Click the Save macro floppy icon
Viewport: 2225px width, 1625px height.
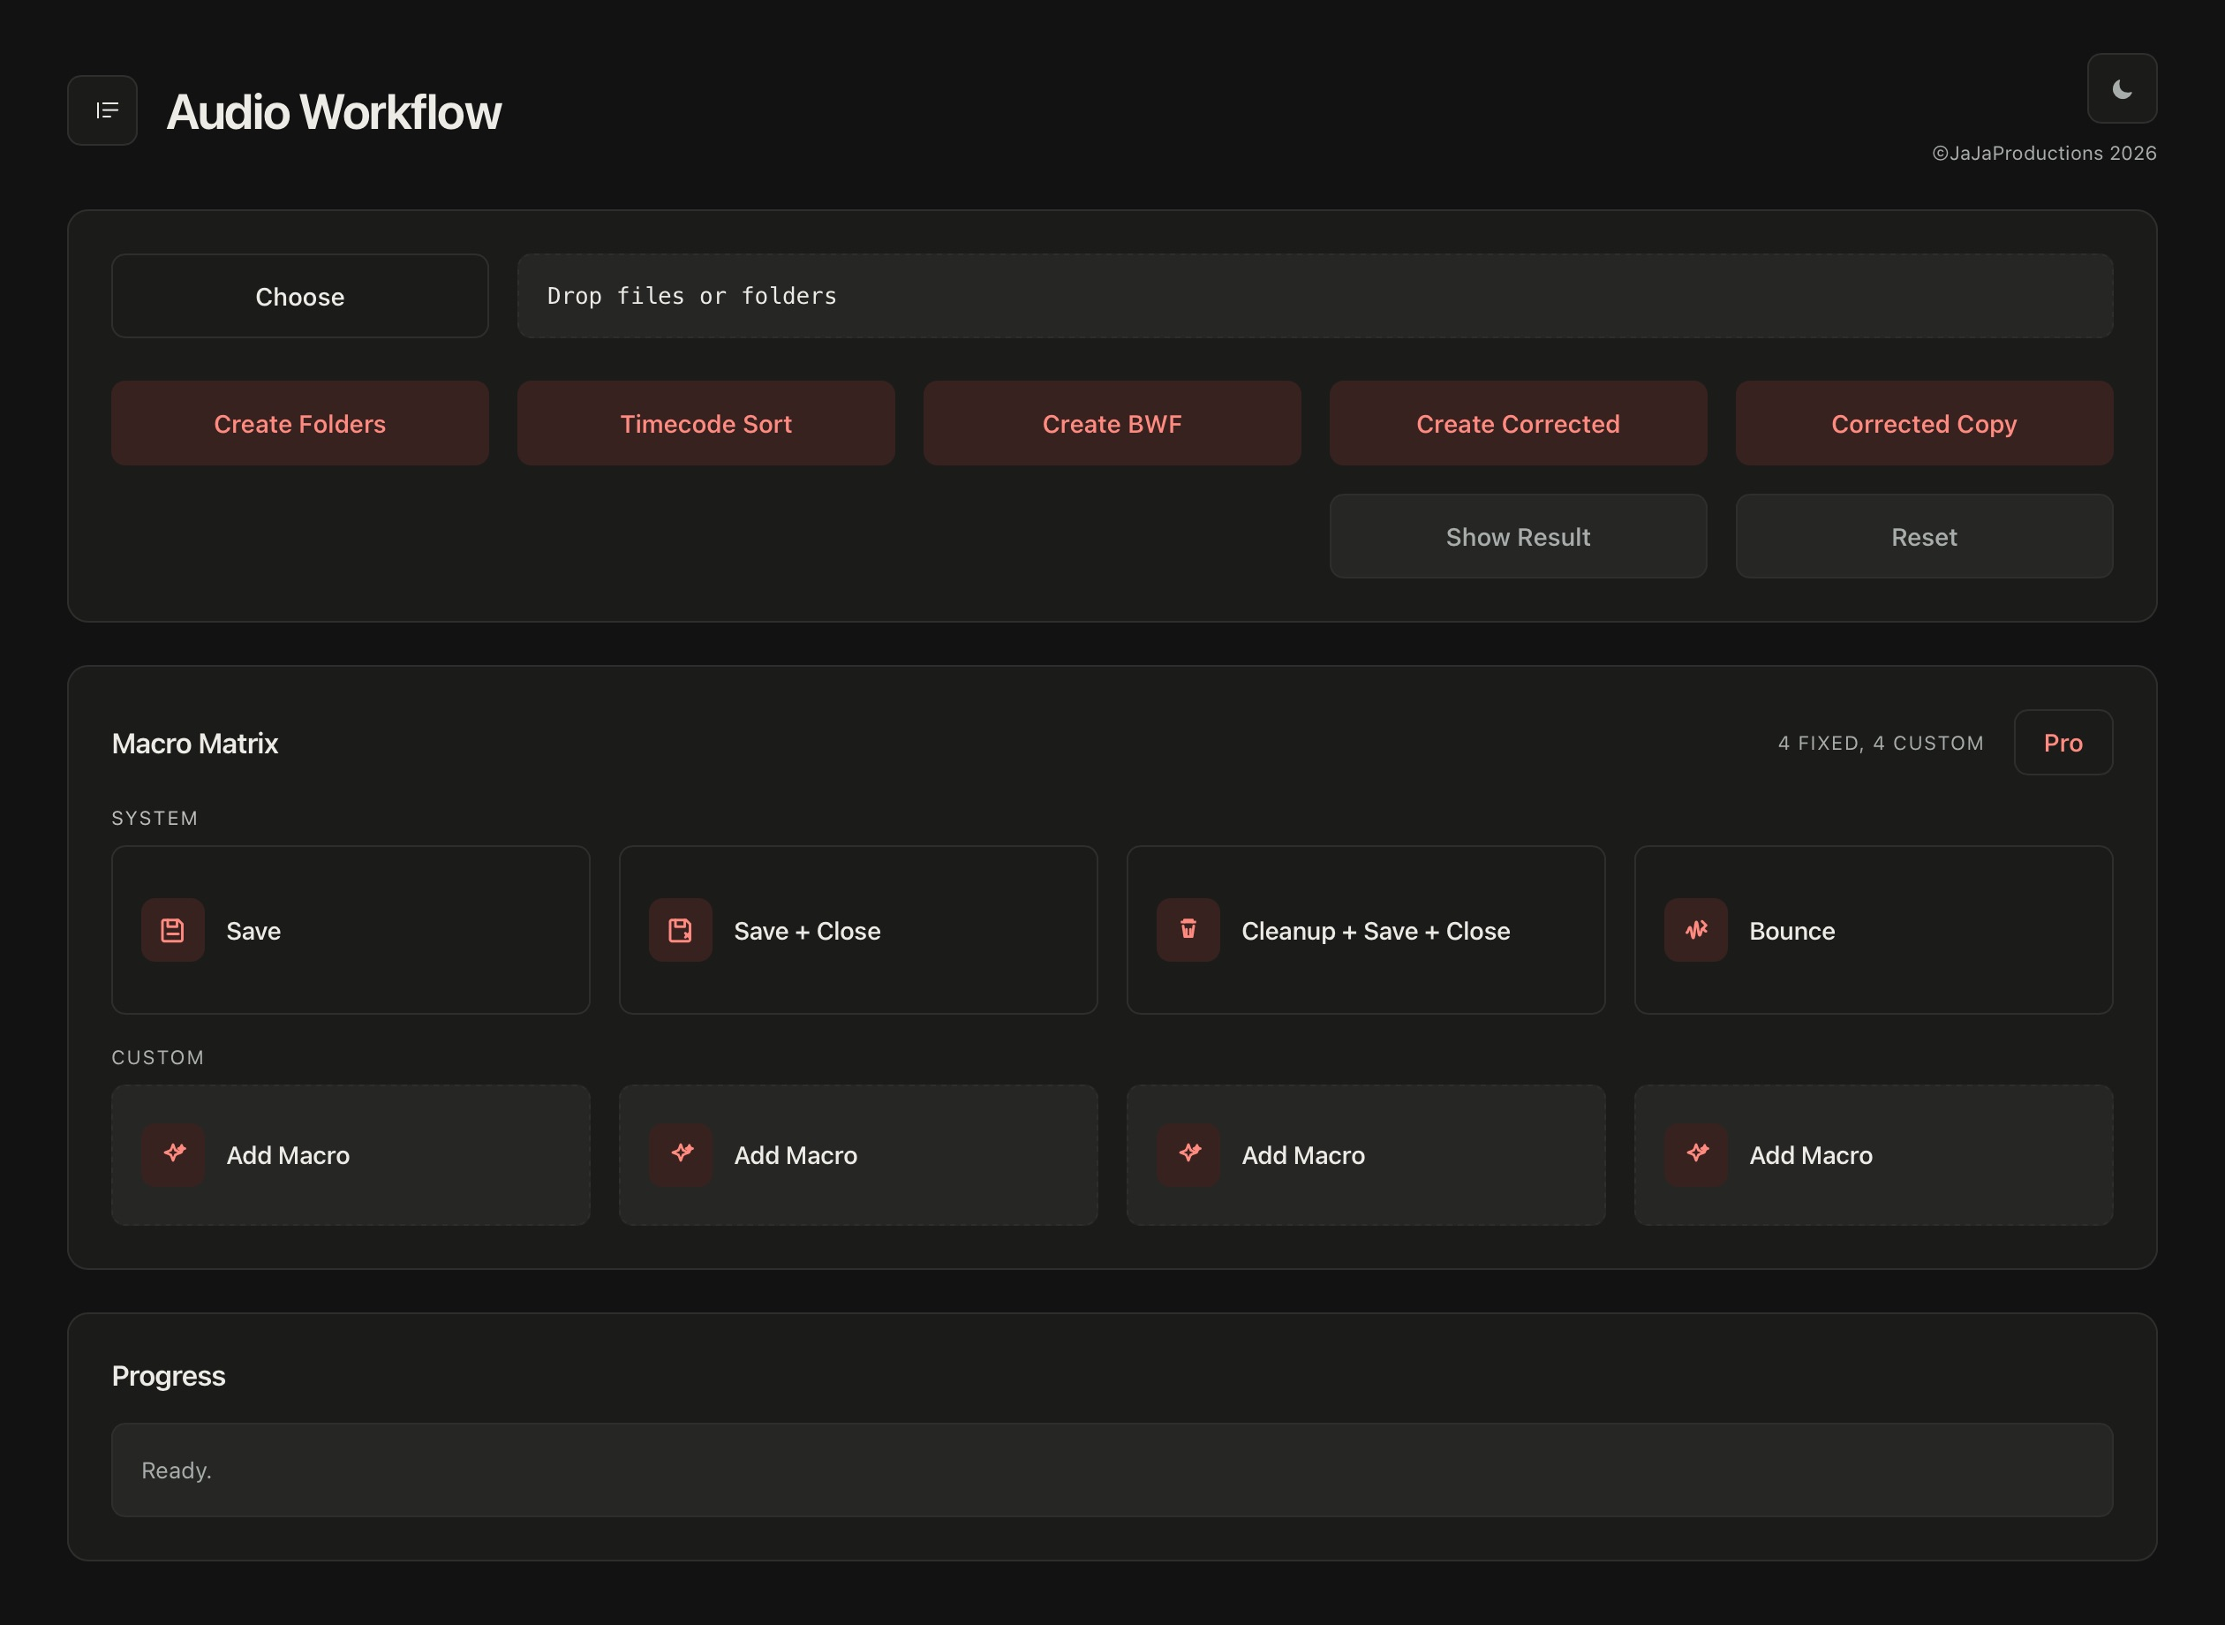pos(173,930)
